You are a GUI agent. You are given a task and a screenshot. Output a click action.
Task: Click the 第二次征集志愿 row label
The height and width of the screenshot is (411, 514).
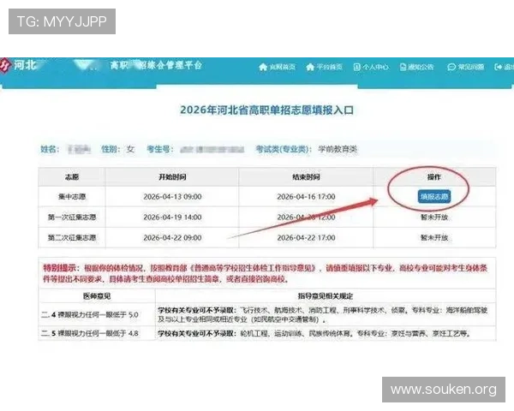point(72,237)
